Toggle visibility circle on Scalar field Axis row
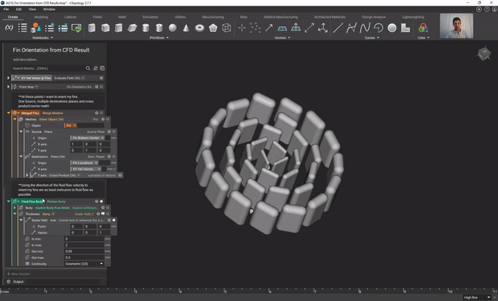The height and width of the screenshot is (301, 498). [114, 220]
